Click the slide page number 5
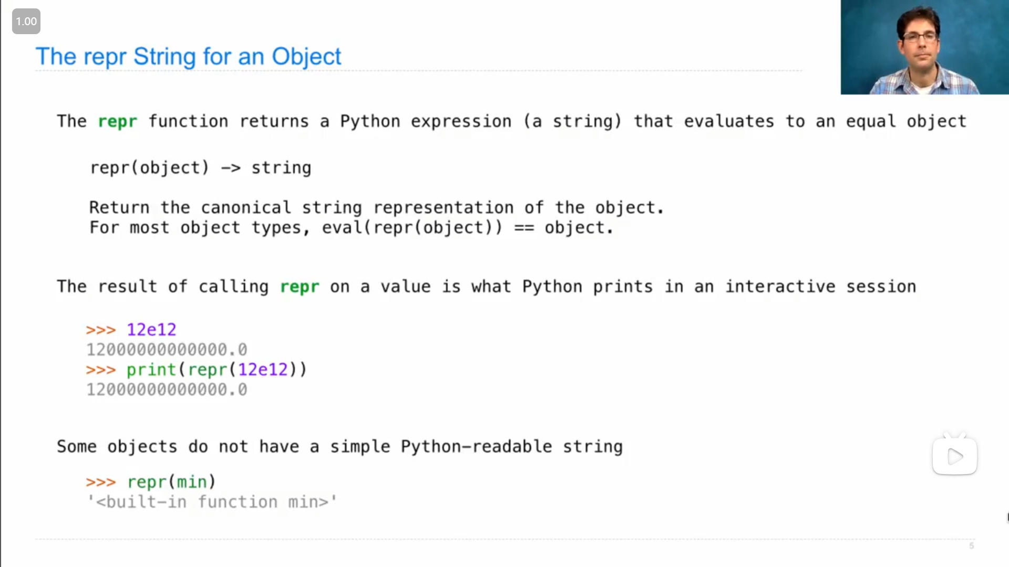1009x567 pixels. coord(972,546)
